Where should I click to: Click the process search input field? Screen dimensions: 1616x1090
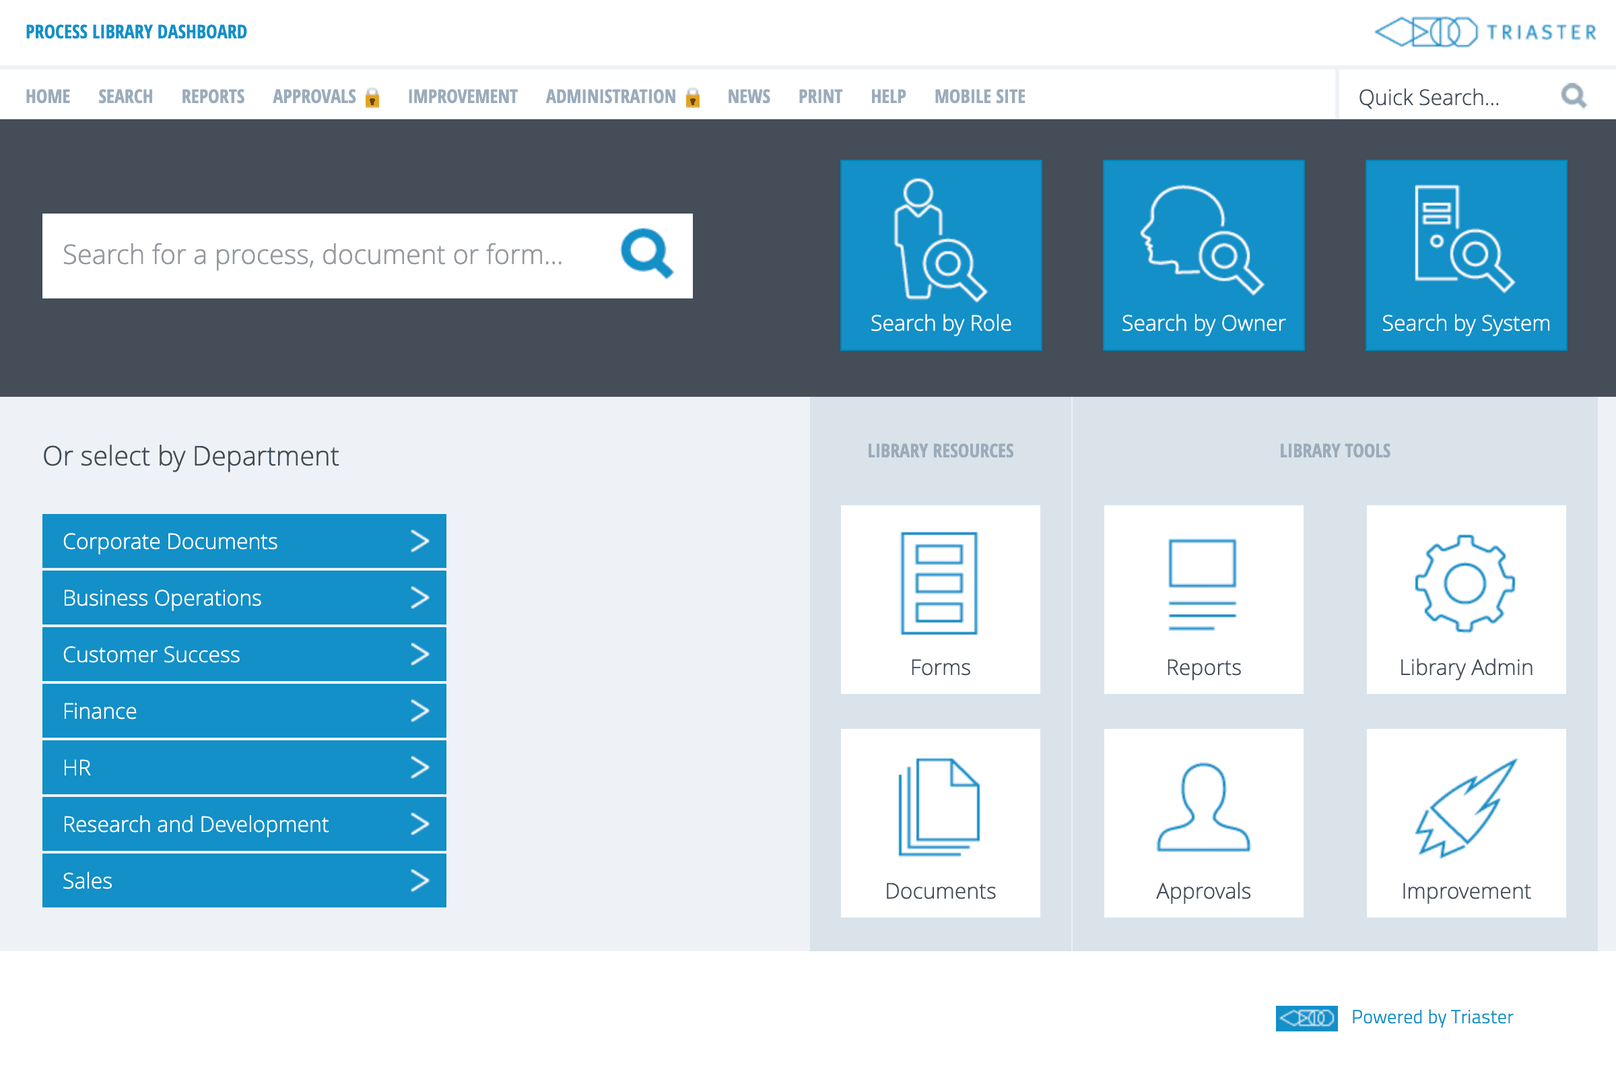point(327,255)
